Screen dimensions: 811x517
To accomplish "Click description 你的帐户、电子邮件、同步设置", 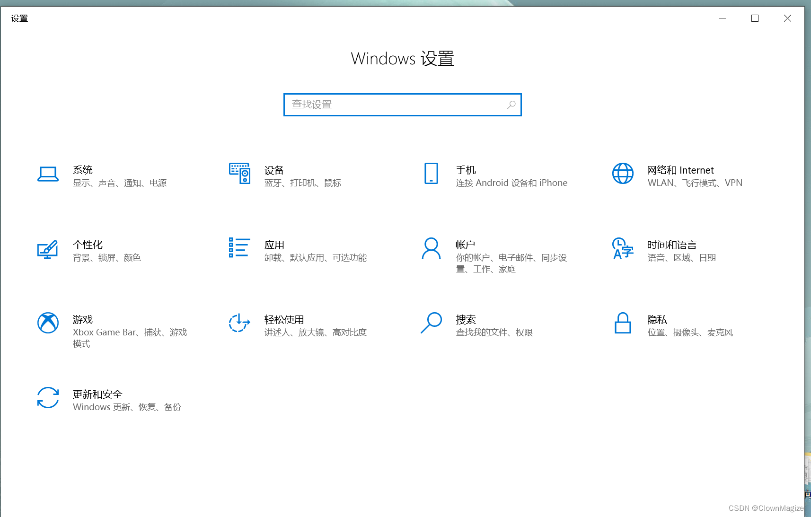I will tap(511, 263).
